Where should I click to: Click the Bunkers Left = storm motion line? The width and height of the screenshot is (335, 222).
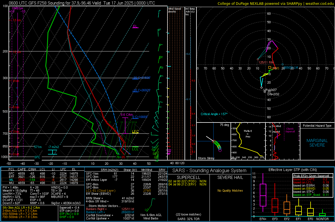pos(110,212)
